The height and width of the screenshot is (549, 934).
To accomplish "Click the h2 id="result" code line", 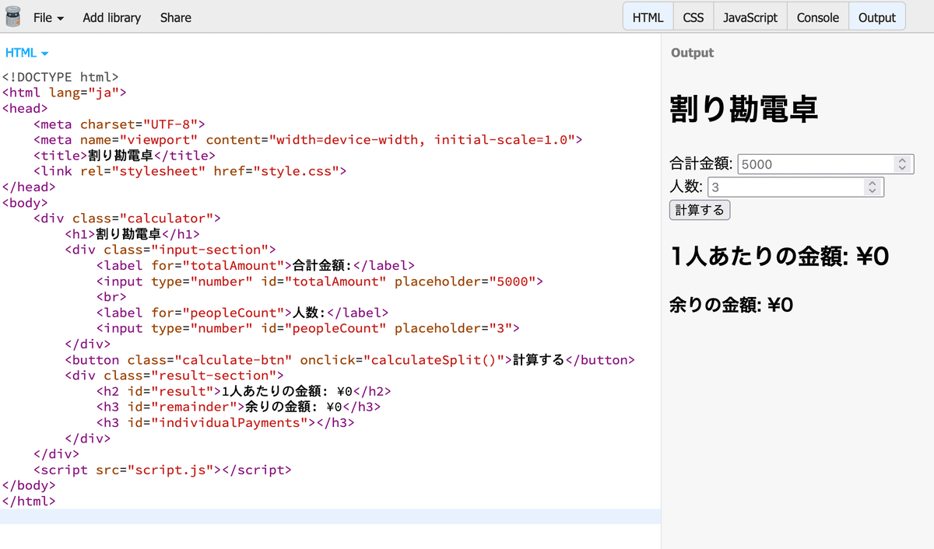I will pos(244,391).
